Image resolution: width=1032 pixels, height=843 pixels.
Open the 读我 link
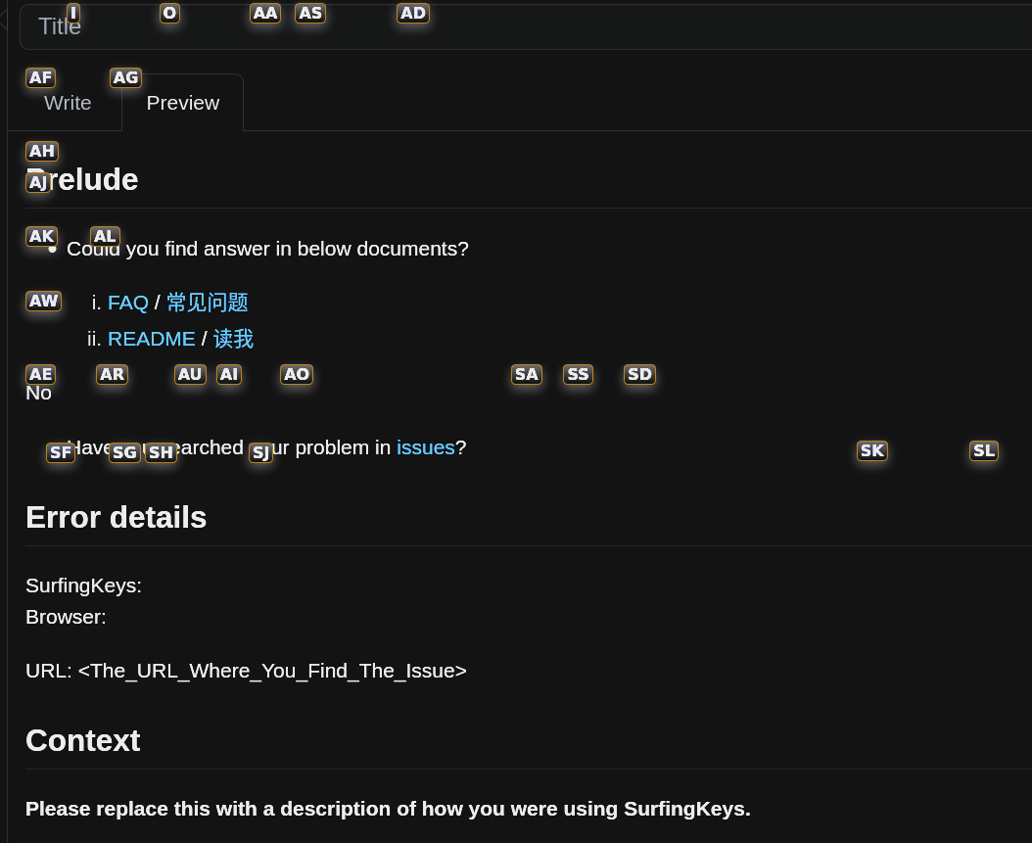pos(233,339)
